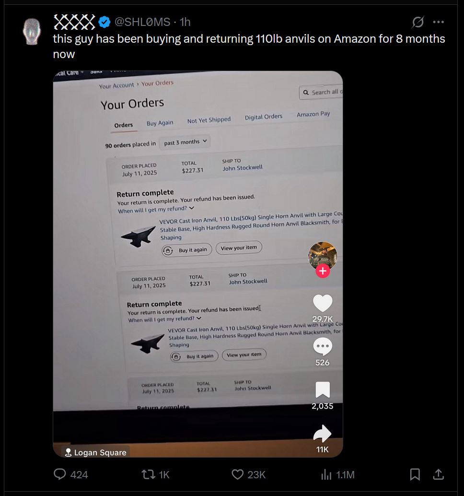Open the author's profile avatar
Image resolution: width=464 pixels, height=496 pixels.
pyautogui.click(x=32, y=31)
